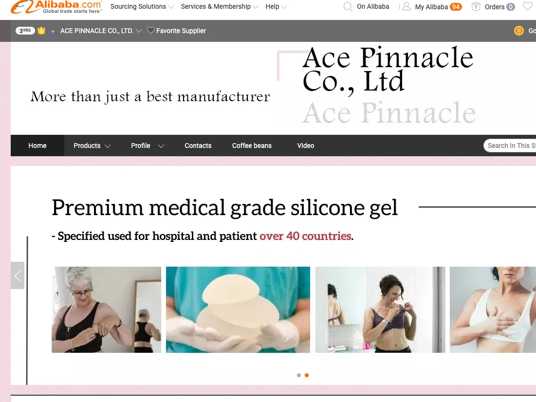Screen dimensions: 536x402
Task: Select the orange second carousel dot
Action: tap(307, 375)
